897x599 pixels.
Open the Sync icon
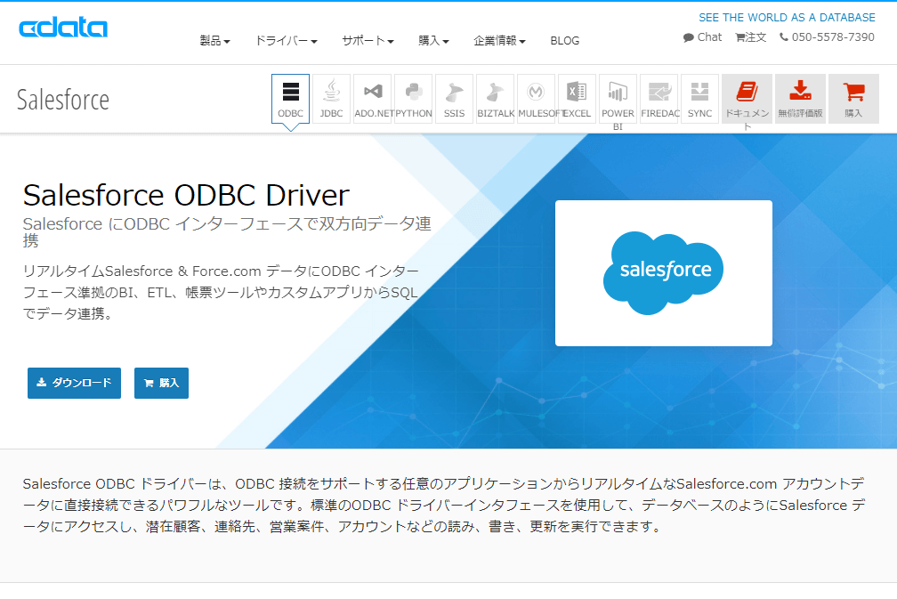click(699, 99)
